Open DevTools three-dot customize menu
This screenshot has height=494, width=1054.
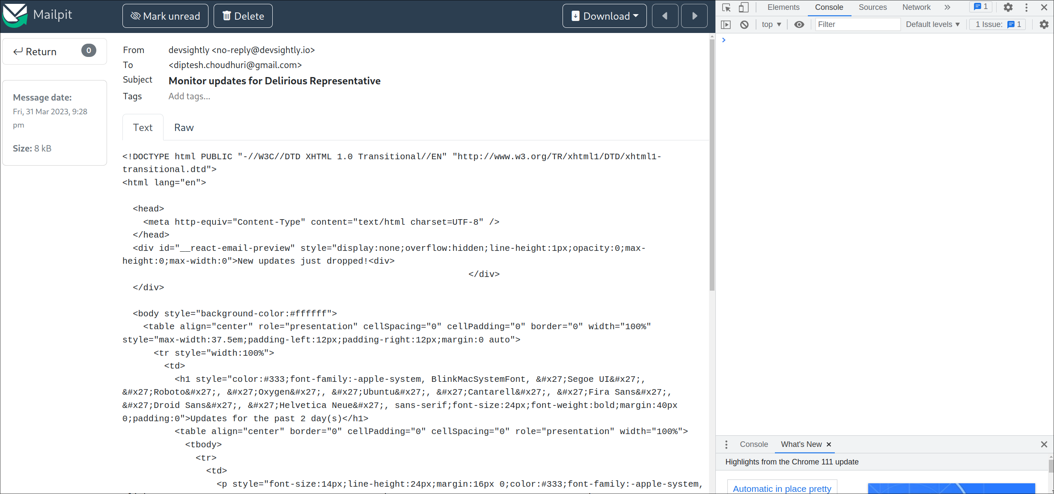click(1026, 7)
